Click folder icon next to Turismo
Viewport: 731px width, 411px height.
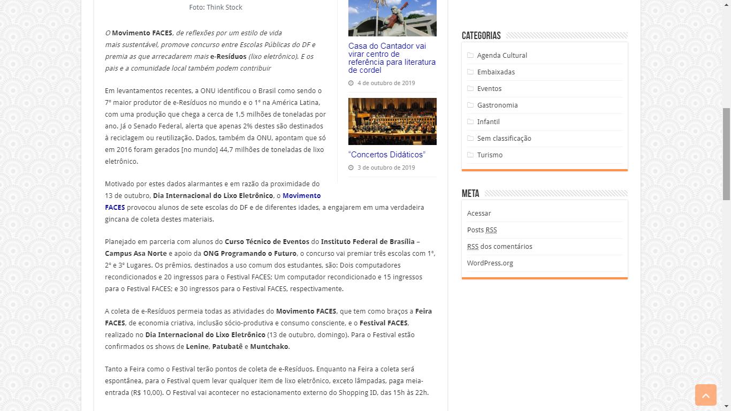coord(470,155)
